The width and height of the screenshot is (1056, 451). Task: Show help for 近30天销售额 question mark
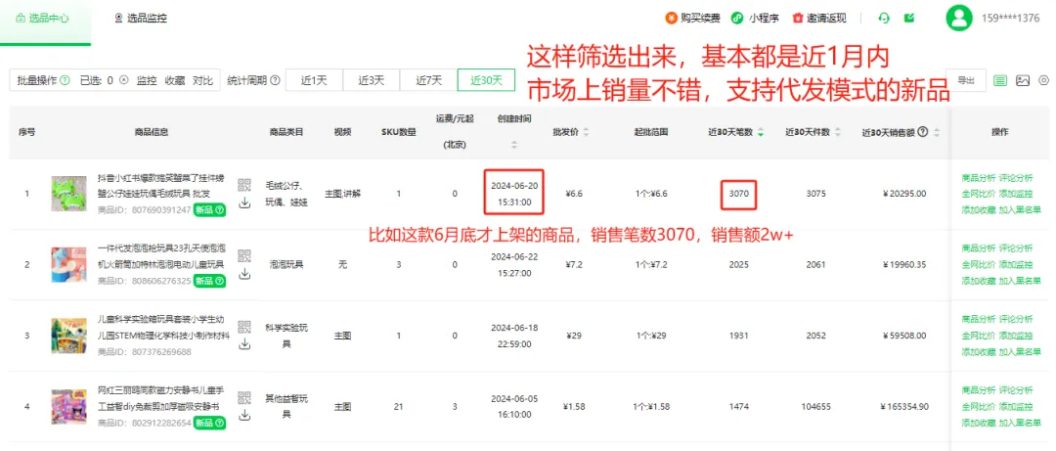[923, 132]
